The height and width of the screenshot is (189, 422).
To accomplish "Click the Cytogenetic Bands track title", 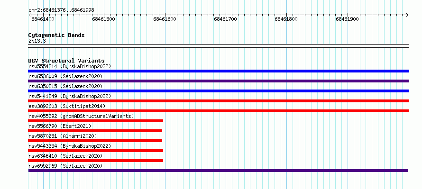I will tap(56, 35).
